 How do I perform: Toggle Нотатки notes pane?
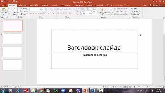click(106, 87)
